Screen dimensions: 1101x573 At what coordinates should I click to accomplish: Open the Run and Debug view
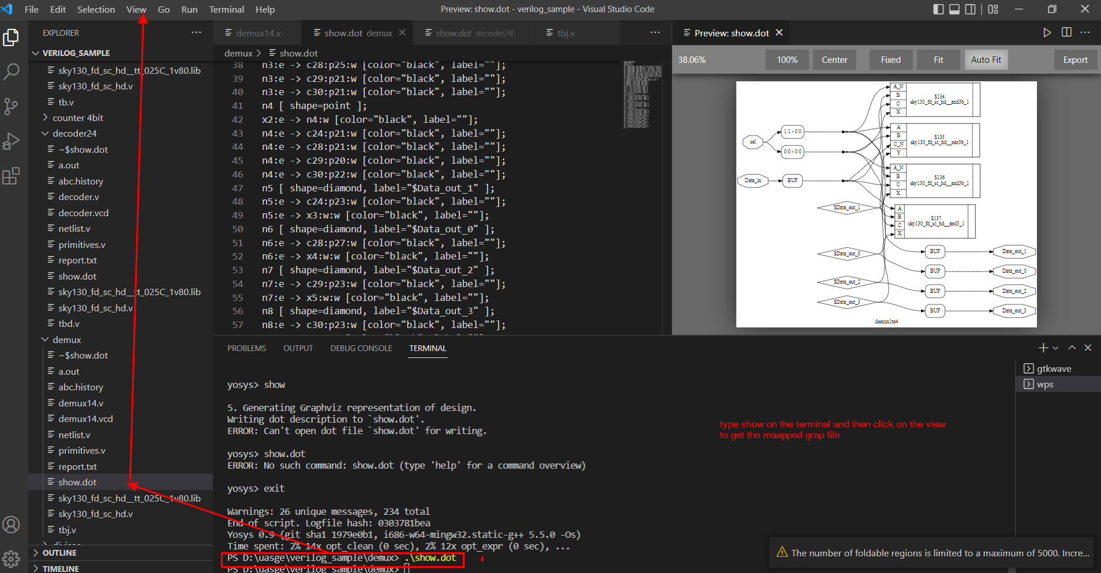pyautogui.click(x=11, y=141)
